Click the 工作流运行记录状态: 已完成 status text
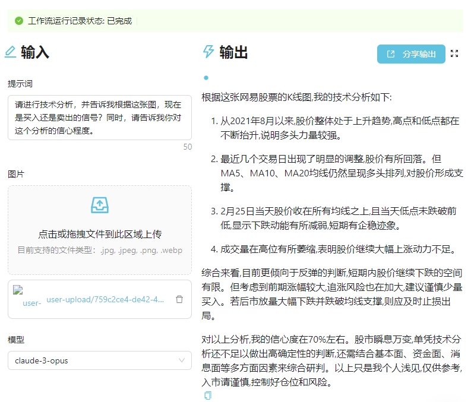The height and width of the screenshot is (402, 471). click(80, 21)
